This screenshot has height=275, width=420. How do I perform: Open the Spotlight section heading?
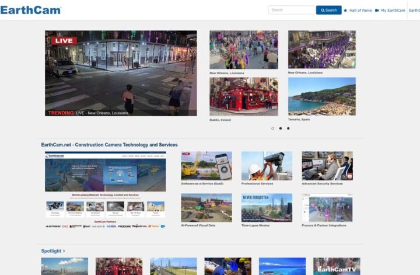coord(51,251)
